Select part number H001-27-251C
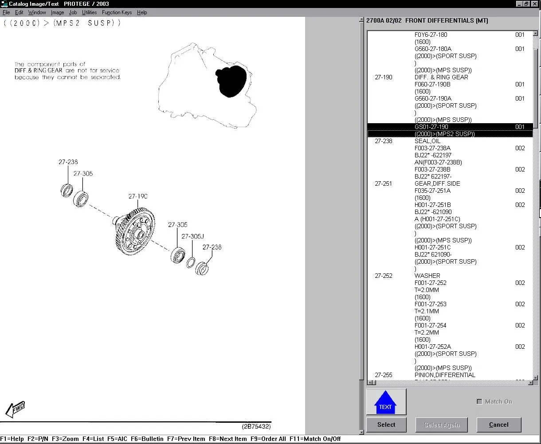The image size is (541, 444). tap(433, 247)
